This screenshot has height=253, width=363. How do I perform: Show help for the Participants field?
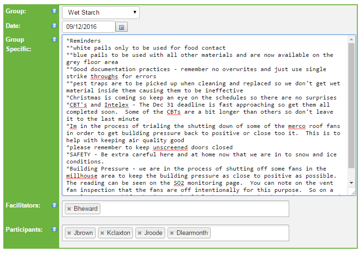[54, 229]
